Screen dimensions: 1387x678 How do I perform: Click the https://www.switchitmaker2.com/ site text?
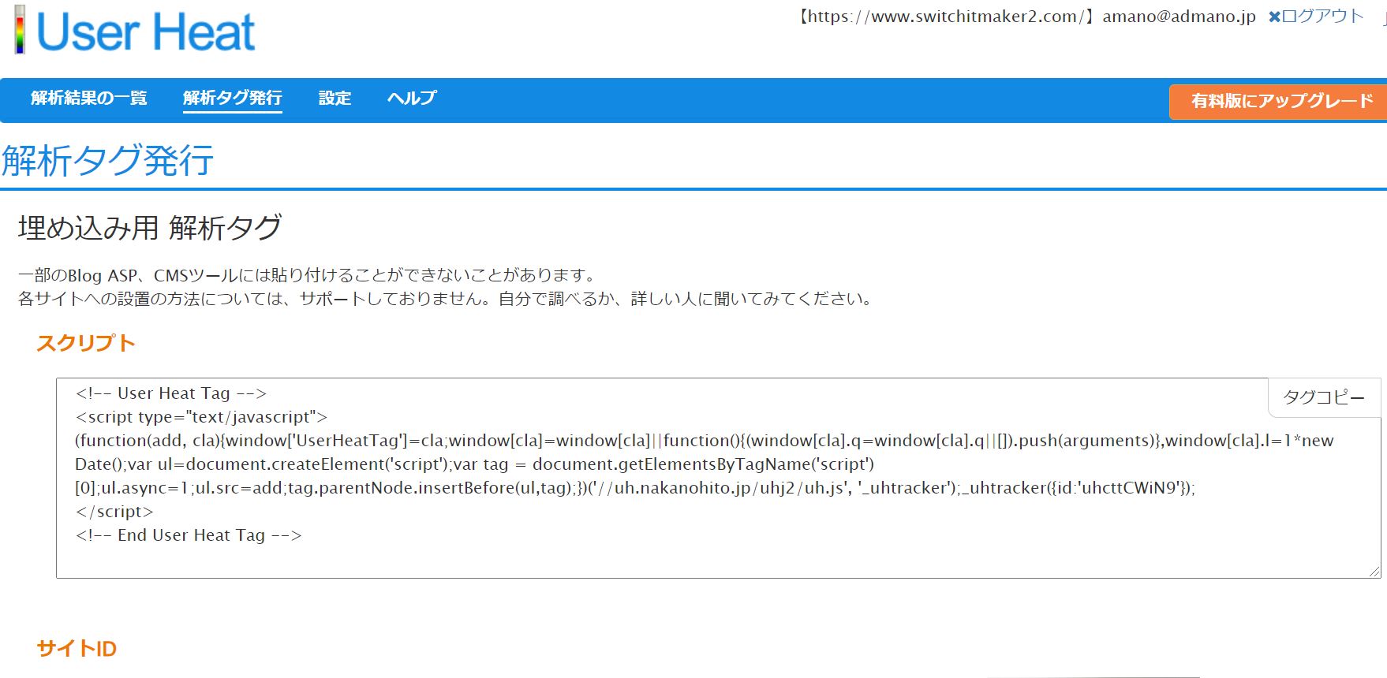pyautogui.click(x=944, y=17)
